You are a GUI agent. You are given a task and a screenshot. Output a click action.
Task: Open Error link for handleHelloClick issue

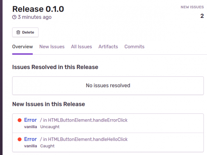[x=30, y=139]
